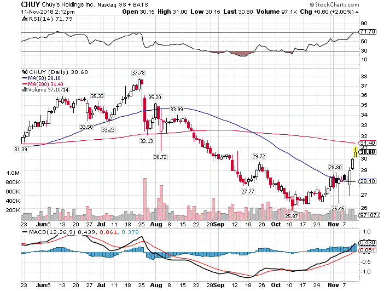
Task: Click the 31.39 starting price annotation
Action: (21, 149)
